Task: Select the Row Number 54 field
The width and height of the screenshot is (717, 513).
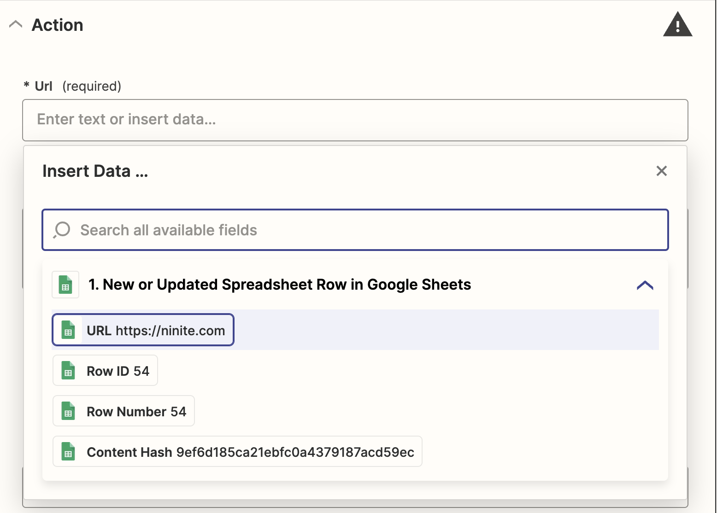Action: [123, 411]
